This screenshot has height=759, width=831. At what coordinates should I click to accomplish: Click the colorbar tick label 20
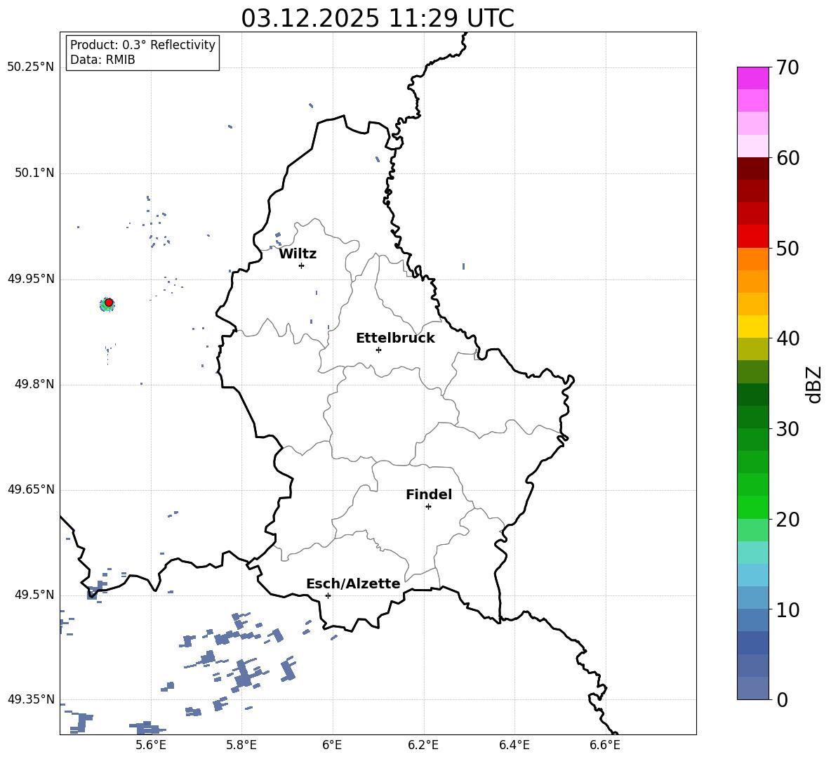coord(787,520)
